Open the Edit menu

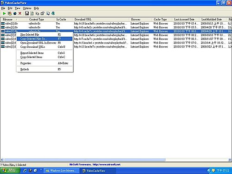[x=10, y=8]
